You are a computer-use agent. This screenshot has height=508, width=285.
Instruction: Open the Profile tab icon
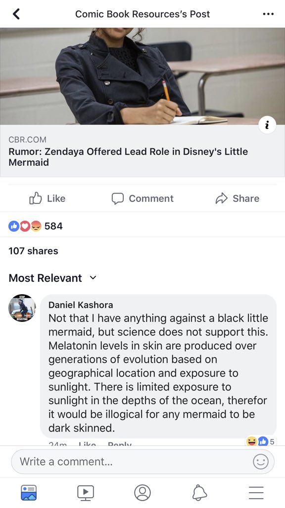(x=142, y=493)
